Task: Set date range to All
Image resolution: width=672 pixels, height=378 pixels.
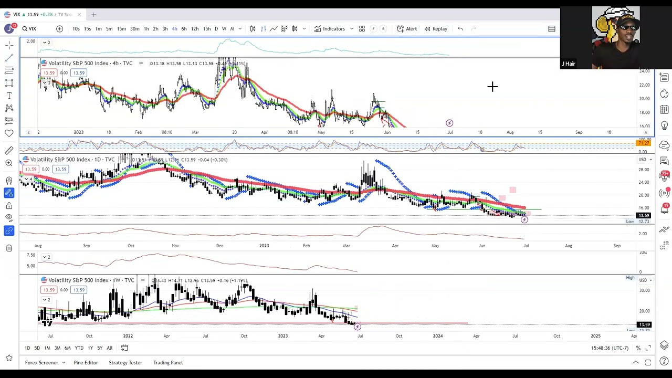Action: click(x=109, y=348)
